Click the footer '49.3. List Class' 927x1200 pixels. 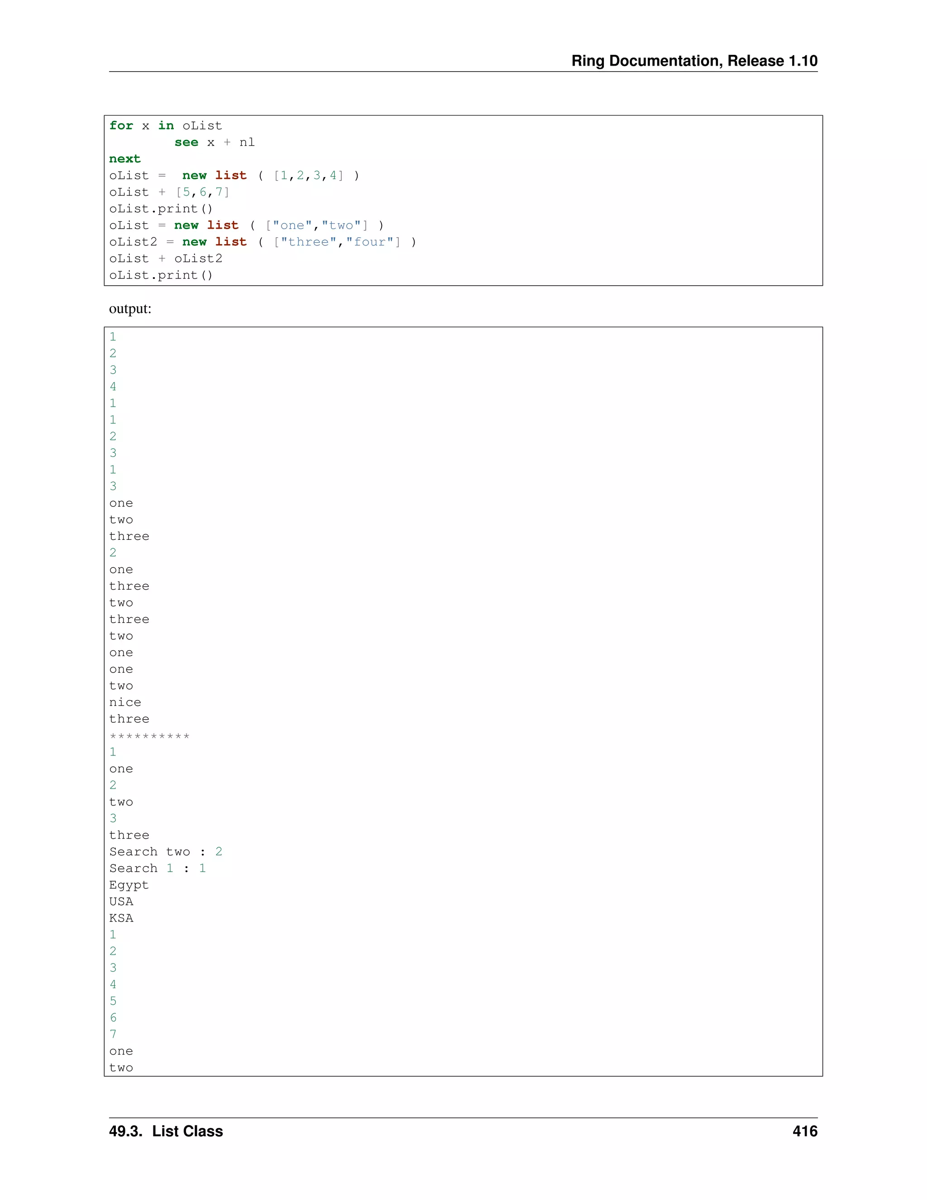pyautogui.click(x=166, y=1131)
